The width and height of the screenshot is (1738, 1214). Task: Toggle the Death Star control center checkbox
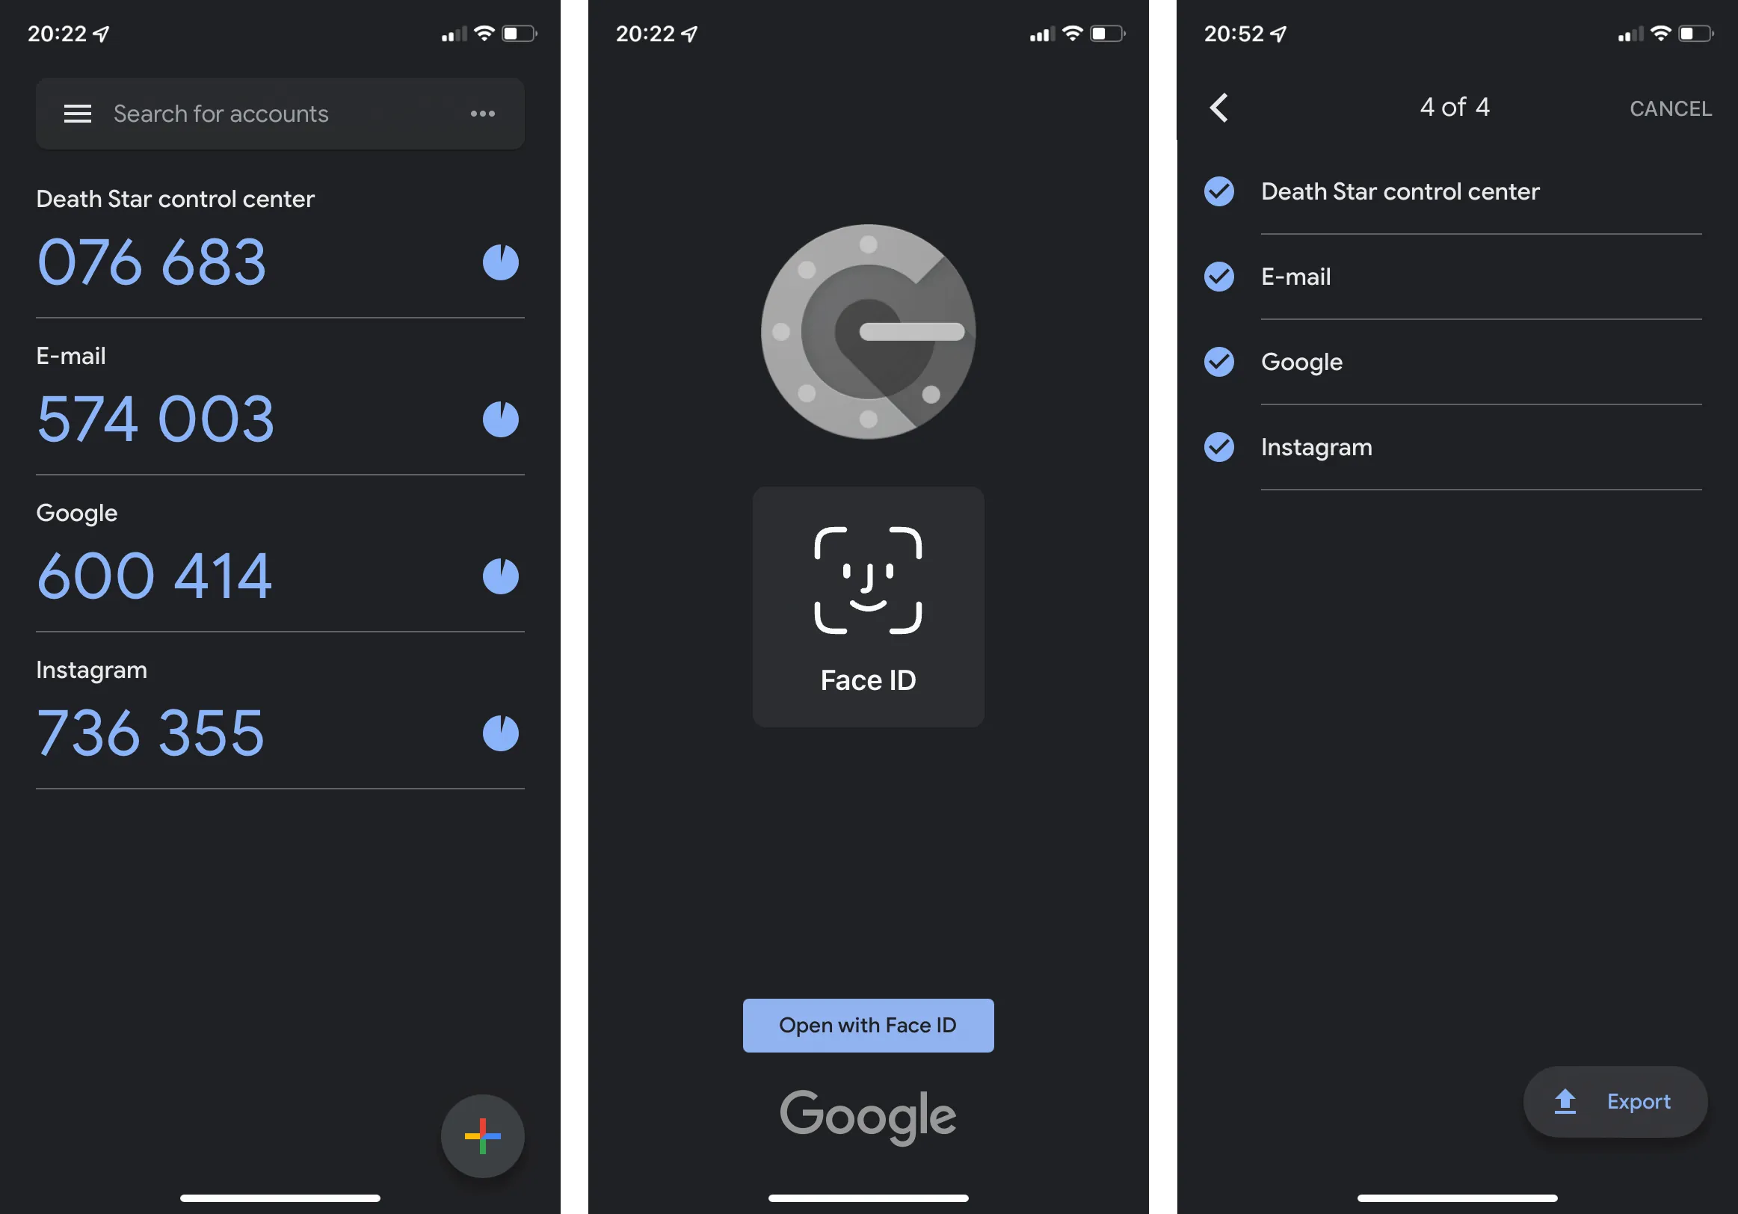click(x=1219, y=190)
